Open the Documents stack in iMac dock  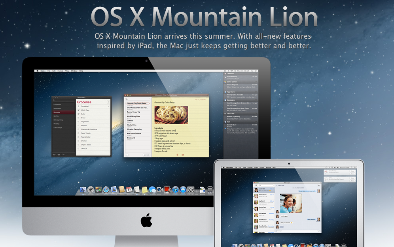pos(202,190)
